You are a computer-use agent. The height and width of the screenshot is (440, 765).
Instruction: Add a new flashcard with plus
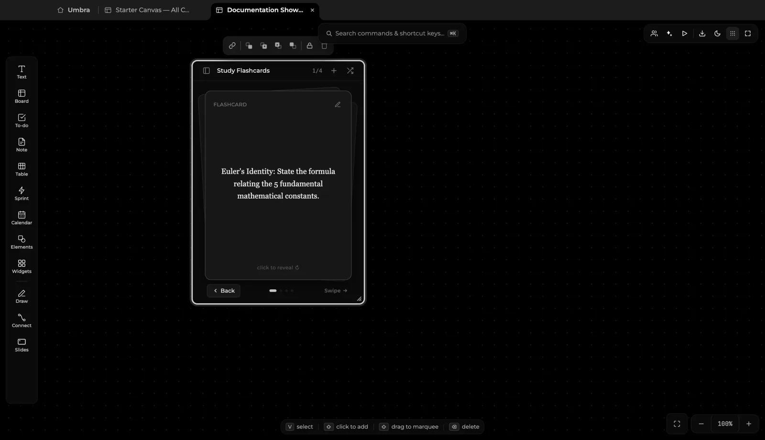coord(334,70)
